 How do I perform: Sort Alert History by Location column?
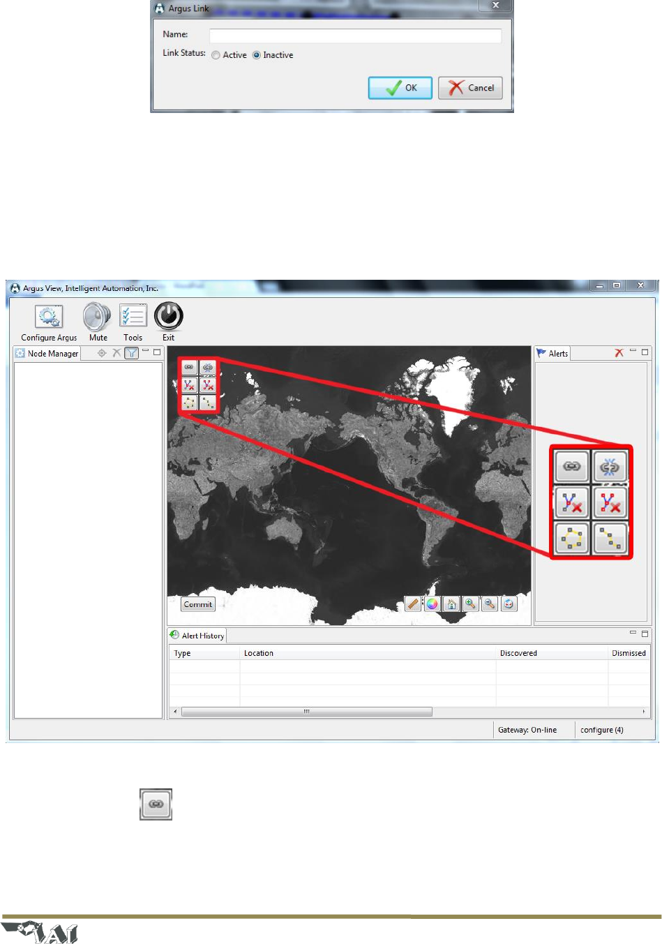pyautogui.click(x=368, y=653)
